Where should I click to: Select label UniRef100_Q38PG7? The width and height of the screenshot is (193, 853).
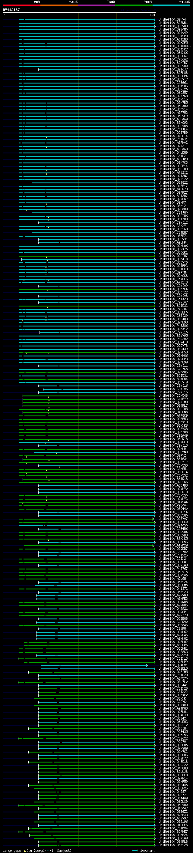pos(173,56)
